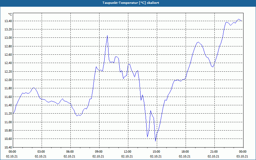
Task: Select the '11,80' y-axis value
Action: coord(8,88)
